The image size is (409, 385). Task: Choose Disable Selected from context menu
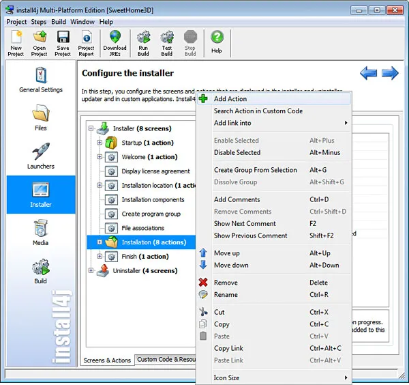[273, 152]
